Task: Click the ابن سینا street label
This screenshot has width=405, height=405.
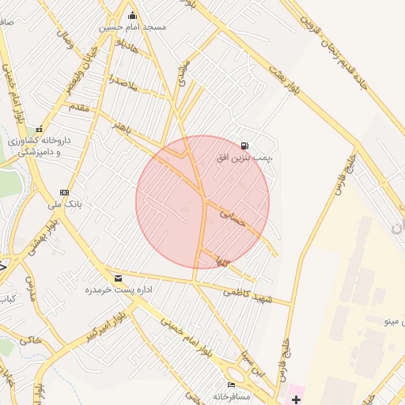Action: [253, 365]
